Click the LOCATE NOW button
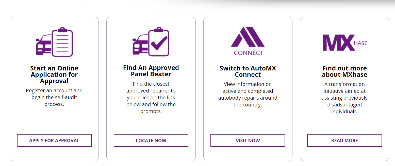 151,140
